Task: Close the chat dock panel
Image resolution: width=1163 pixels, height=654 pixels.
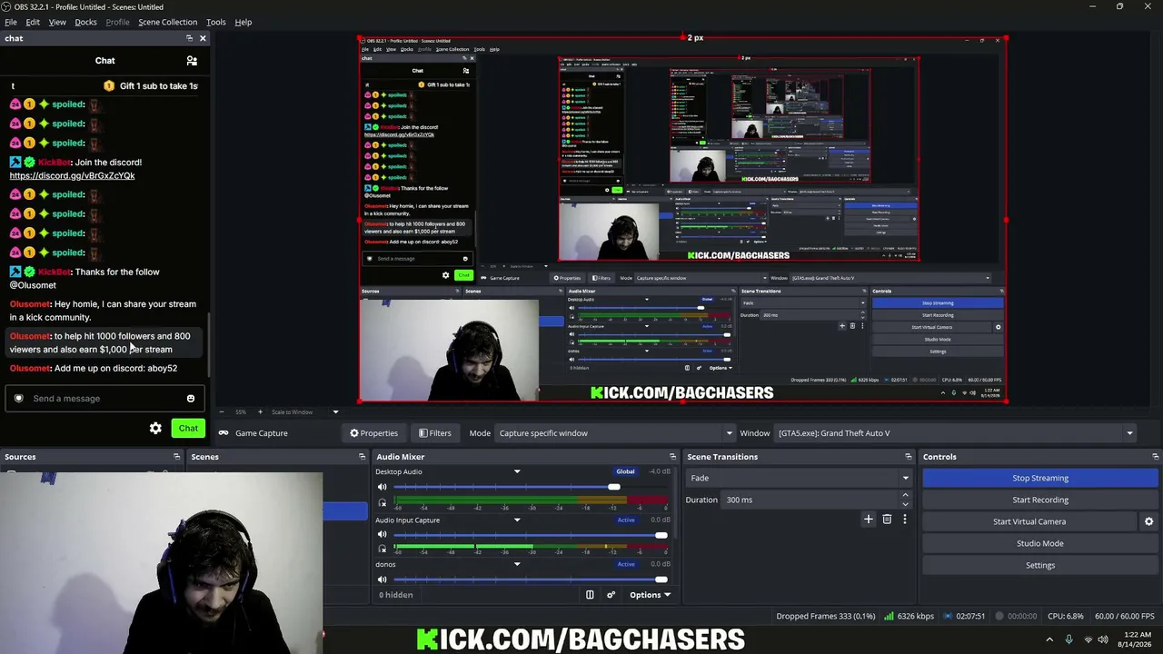Action: (x=203, y=38)
